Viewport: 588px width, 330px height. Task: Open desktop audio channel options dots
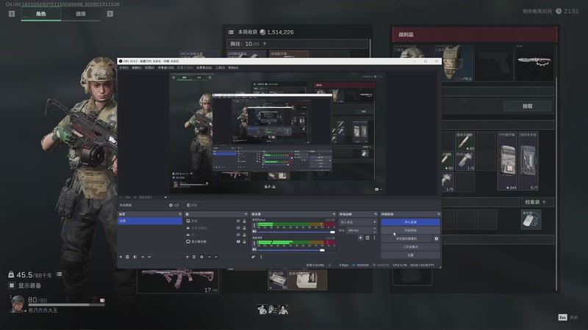point(254,243)
